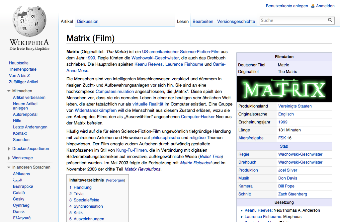Screen dimensions: 340x222
Task: Open Letzte Änderungen
Action: pyautogui.click(x=30, y=127)
